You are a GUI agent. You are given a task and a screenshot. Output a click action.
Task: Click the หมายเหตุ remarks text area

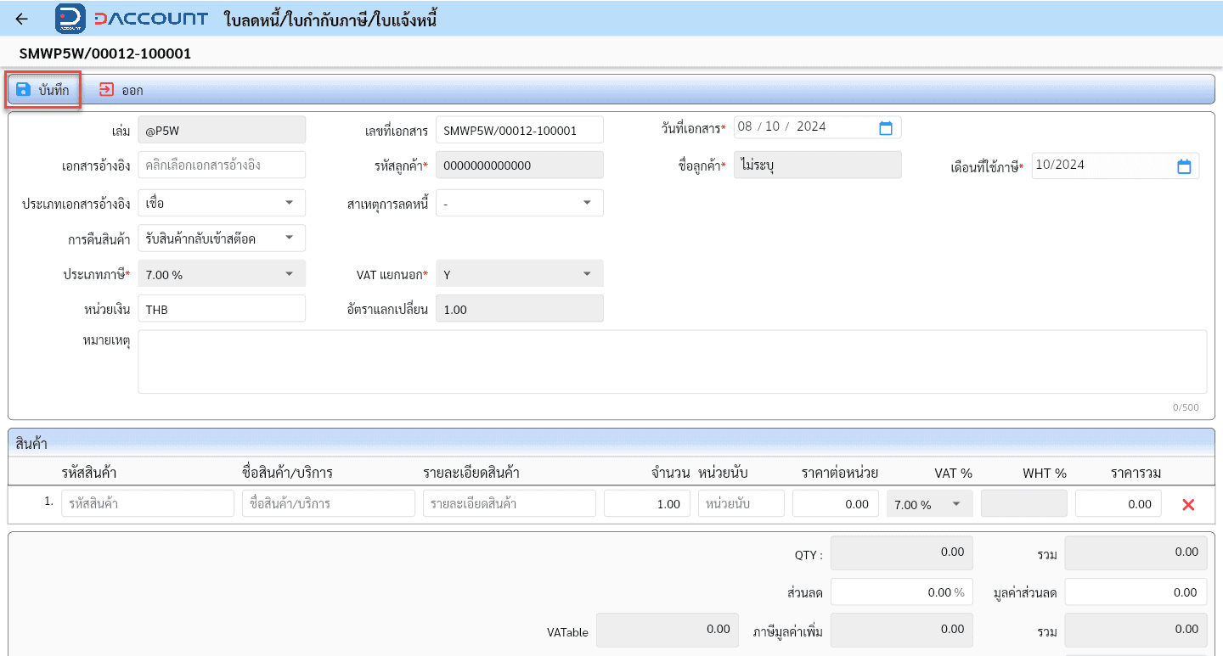[x=672, y=362]
